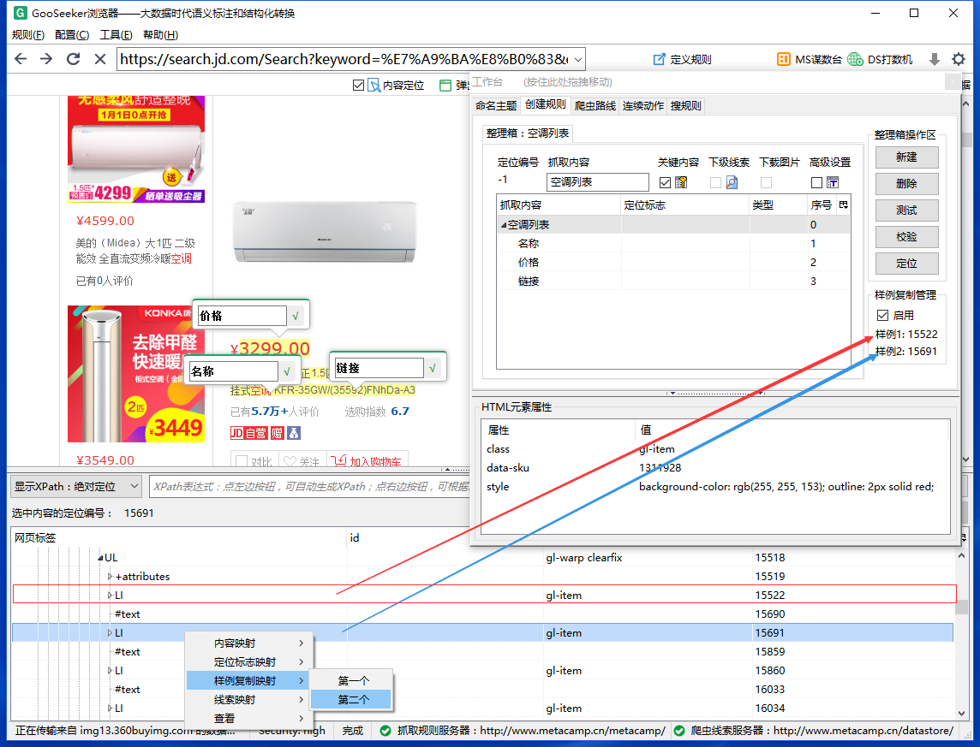980x747 pixels.
Task: Toggle the 内容定位 checkbox
Action: [x=358, y=86]
